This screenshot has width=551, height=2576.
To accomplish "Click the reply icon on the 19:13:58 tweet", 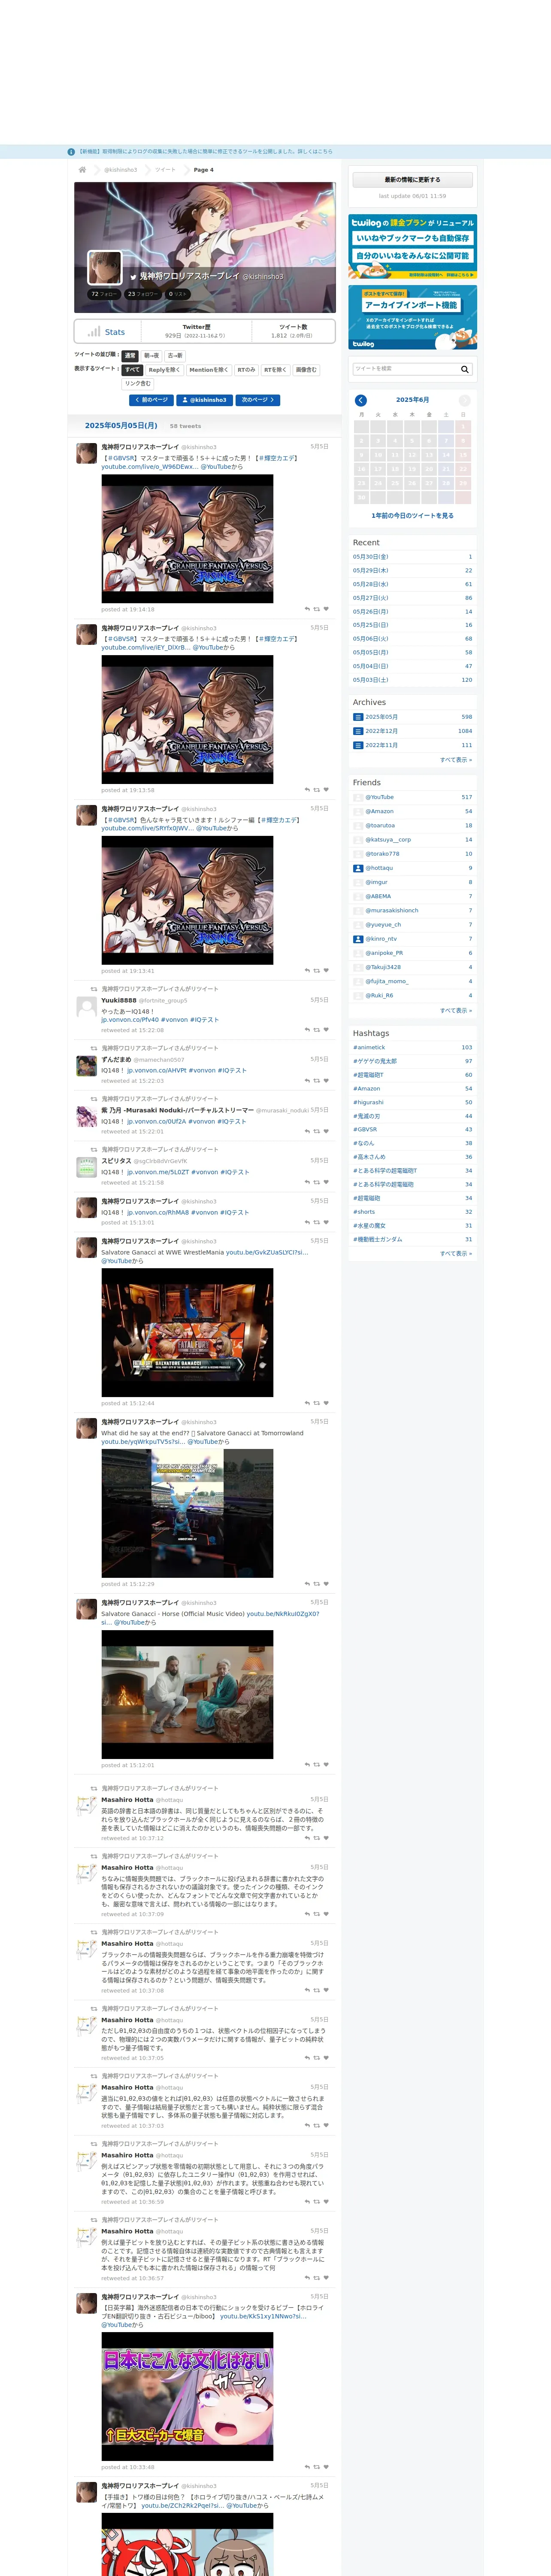I will pos(307,790).
